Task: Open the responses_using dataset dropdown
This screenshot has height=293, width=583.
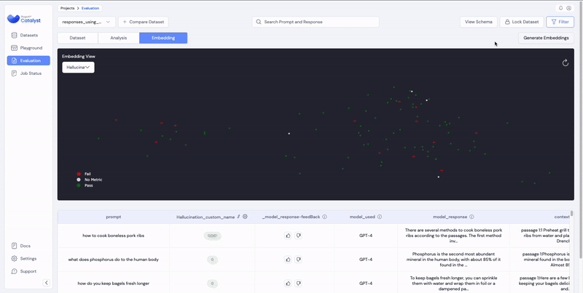Action: pos(86,22)
